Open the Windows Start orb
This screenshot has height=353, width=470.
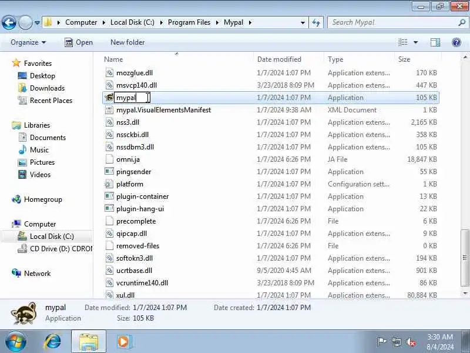tap(15, 342)
